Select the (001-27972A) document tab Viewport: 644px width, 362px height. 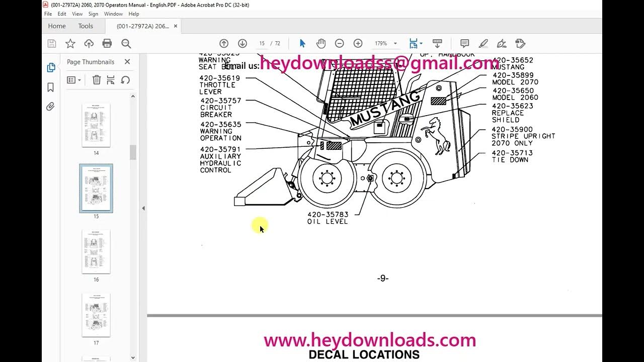pyautogui.click(x=142, y=26)
